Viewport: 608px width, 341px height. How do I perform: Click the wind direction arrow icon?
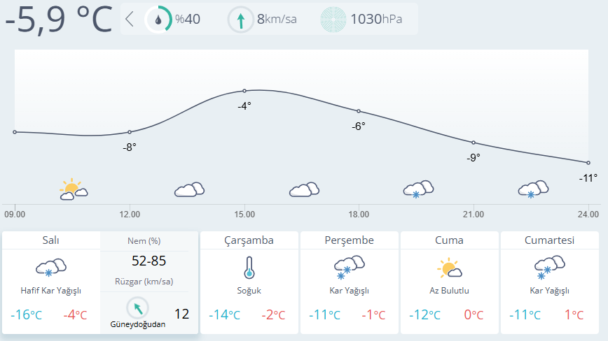tap(241, 20)
